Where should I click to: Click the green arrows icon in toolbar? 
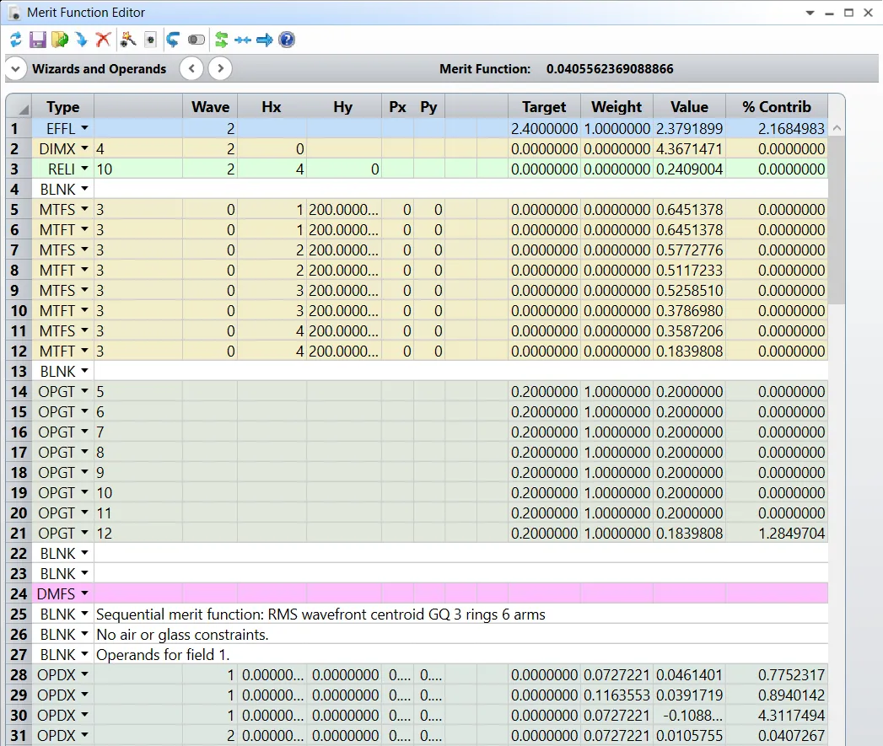coord(221,40)
